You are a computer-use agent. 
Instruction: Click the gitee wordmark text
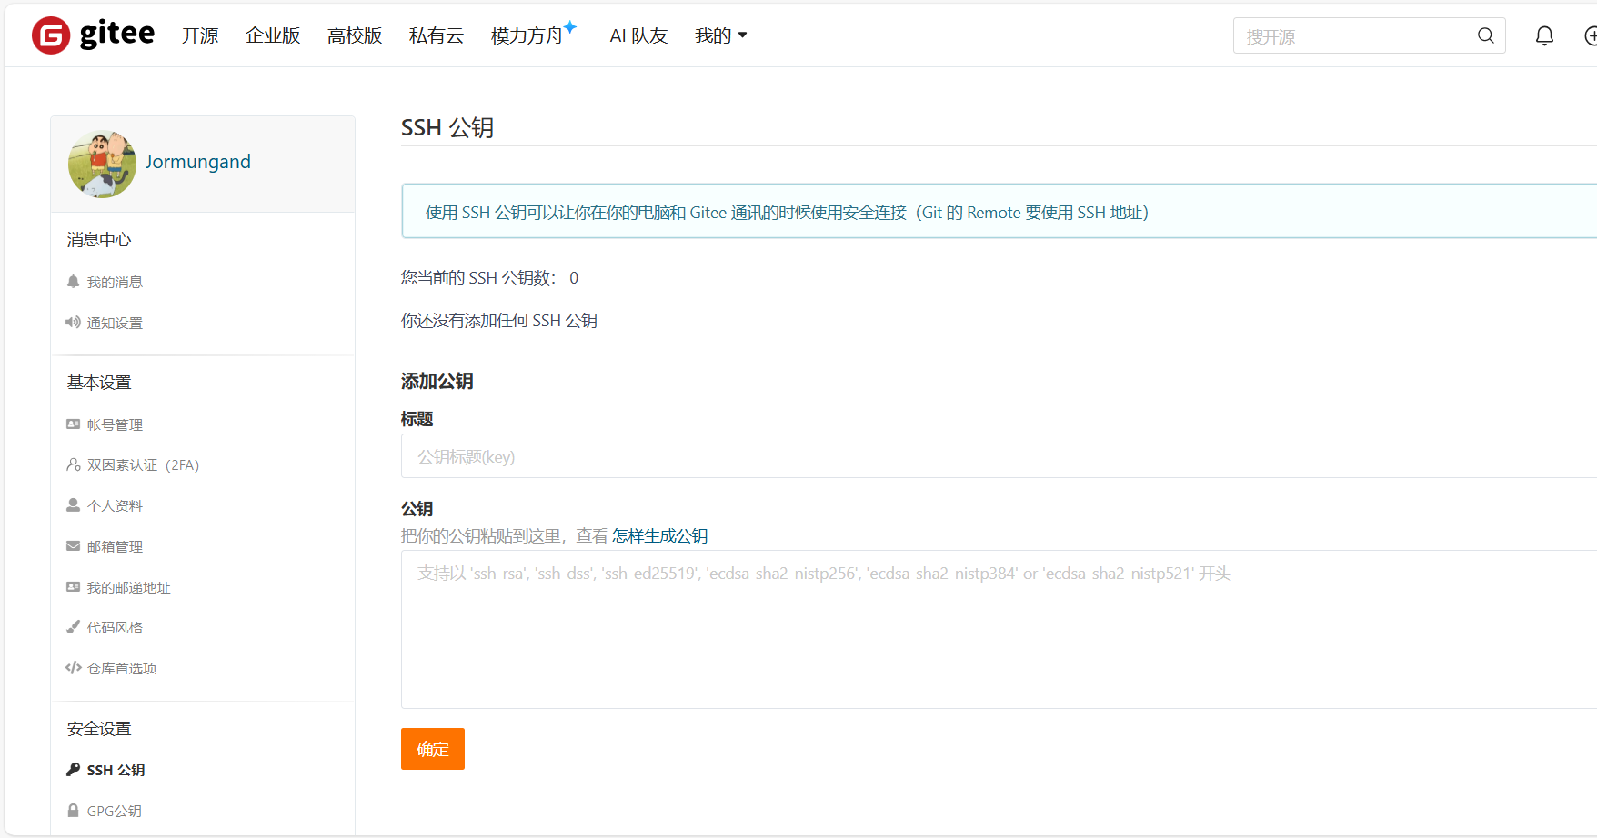click(x=117, y=34)
